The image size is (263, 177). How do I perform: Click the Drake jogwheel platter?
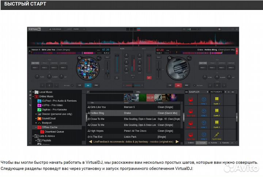click(178, 68)
